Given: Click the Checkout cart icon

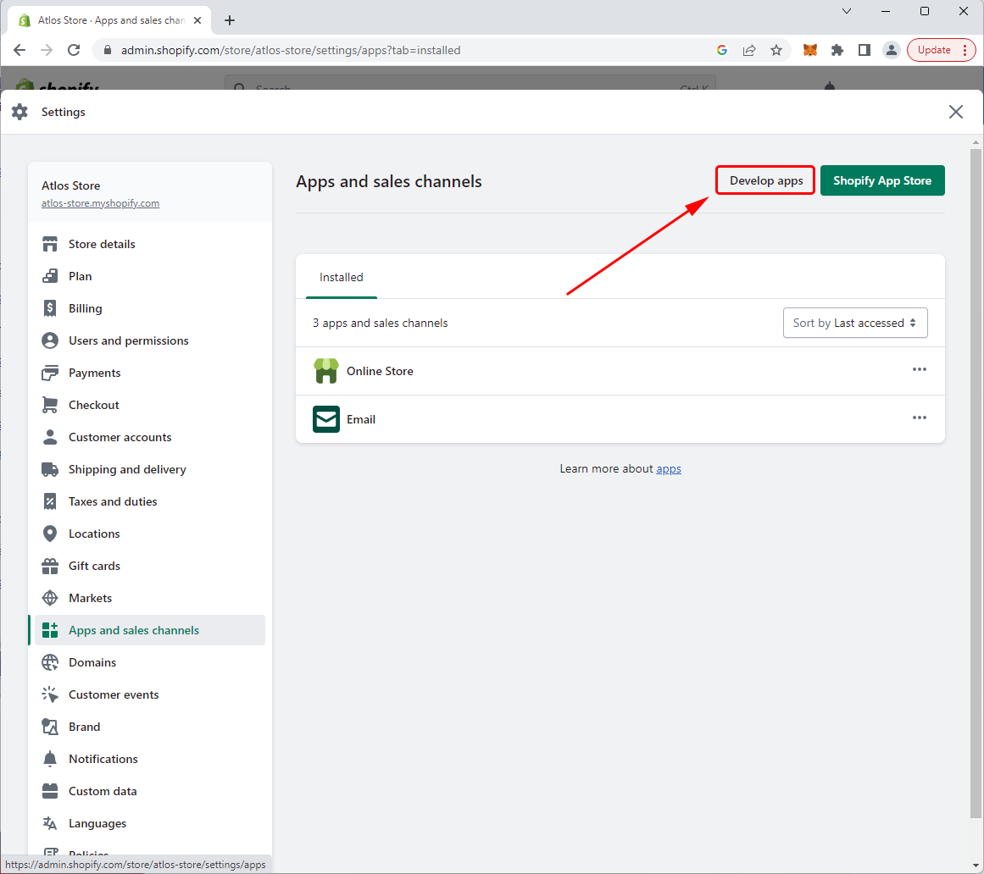Looking at the screenshot, I should pyautogui.click(x=49, y=405).
